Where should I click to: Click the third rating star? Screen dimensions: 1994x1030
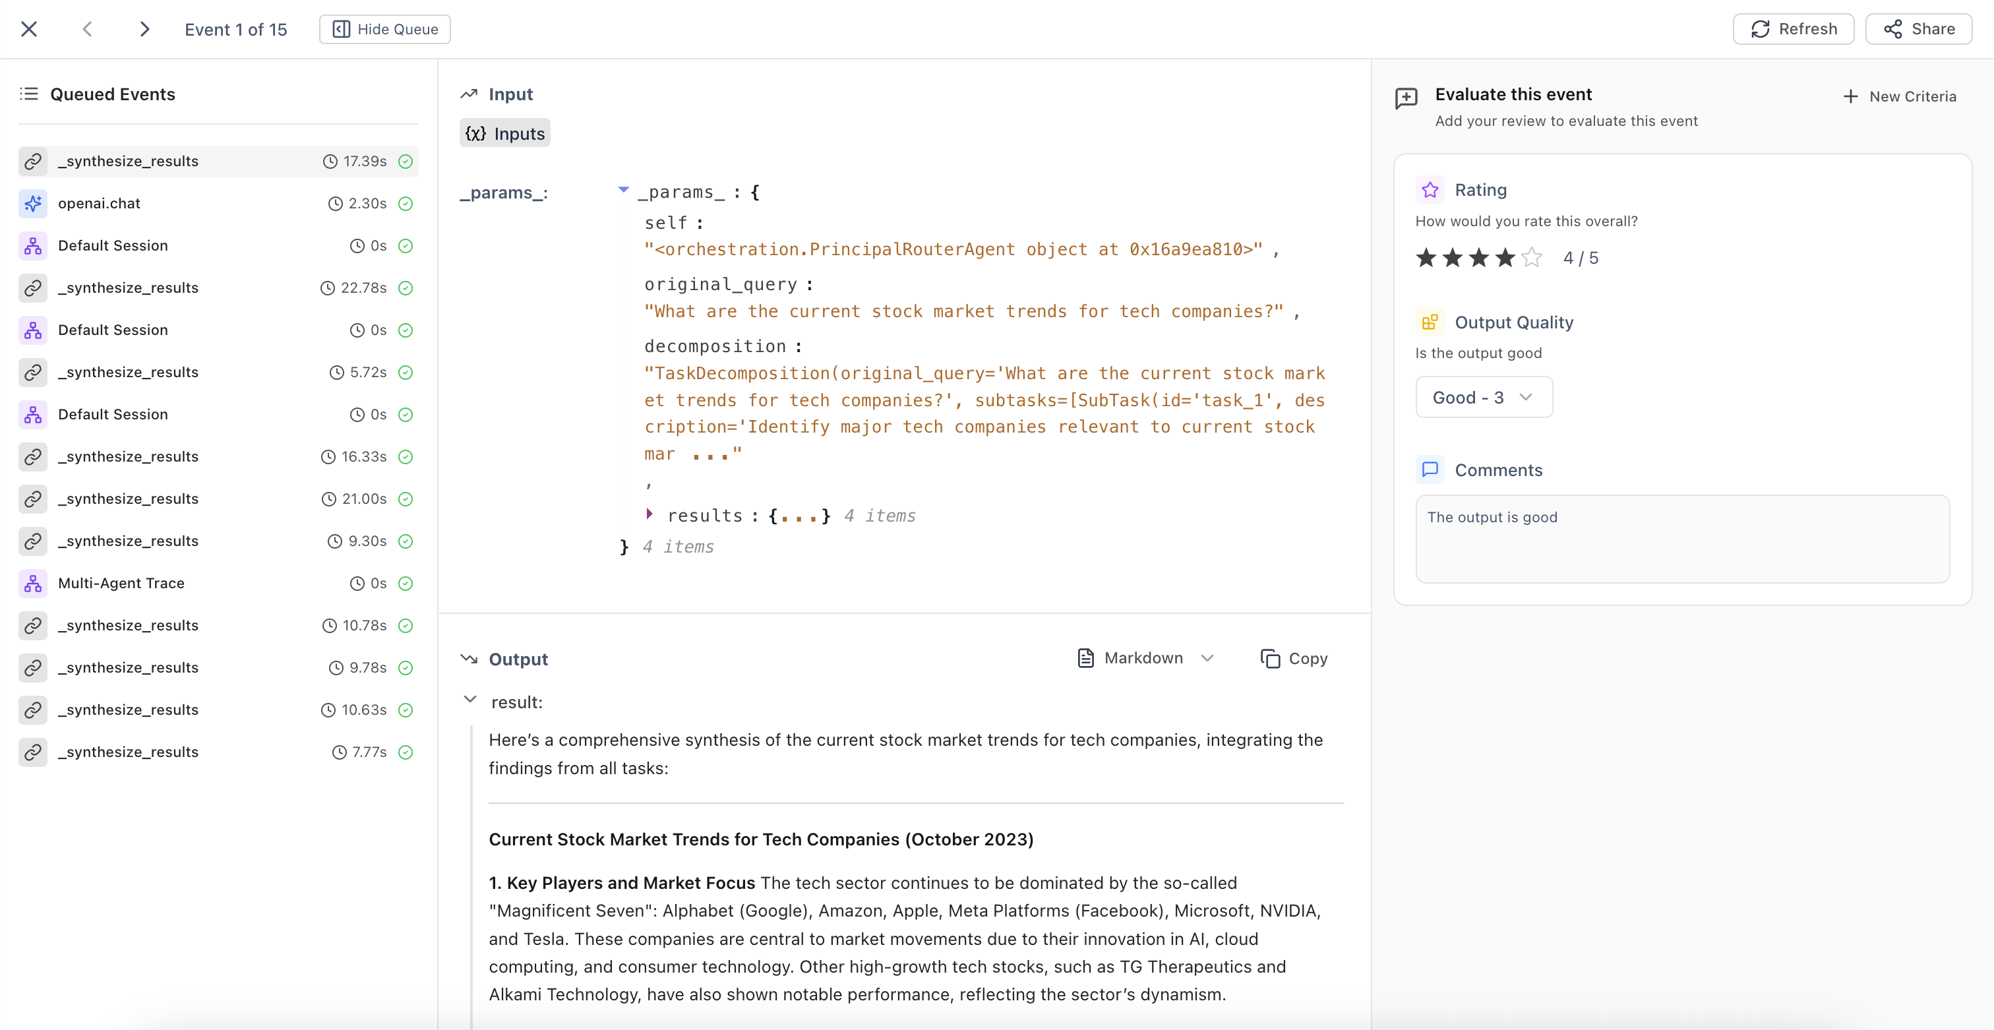[1478, 258]
